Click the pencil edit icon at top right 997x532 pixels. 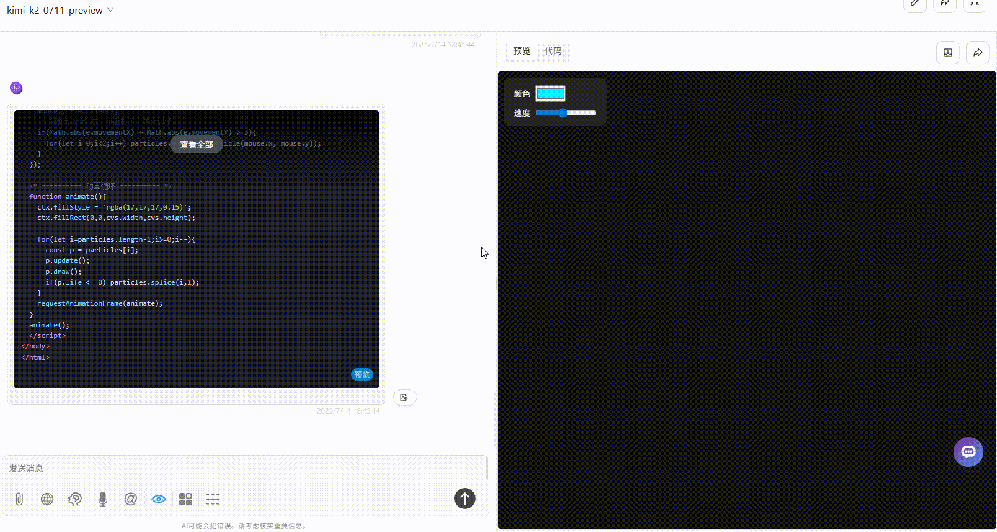click(915, 4)
